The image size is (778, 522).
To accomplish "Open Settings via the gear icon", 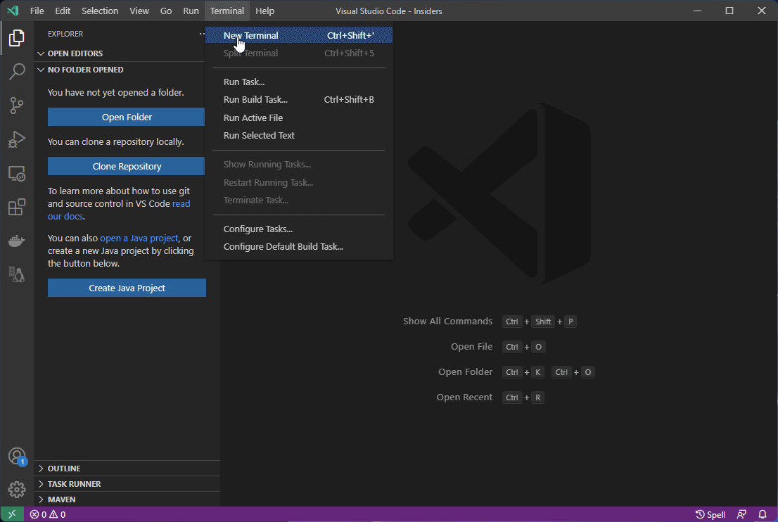I will (x=17, y=490).
